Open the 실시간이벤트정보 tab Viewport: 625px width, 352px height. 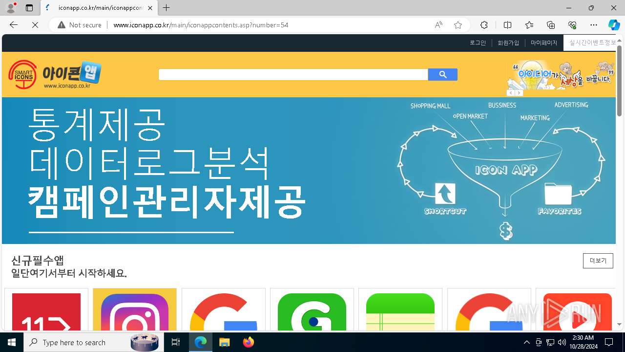(590, 43)
